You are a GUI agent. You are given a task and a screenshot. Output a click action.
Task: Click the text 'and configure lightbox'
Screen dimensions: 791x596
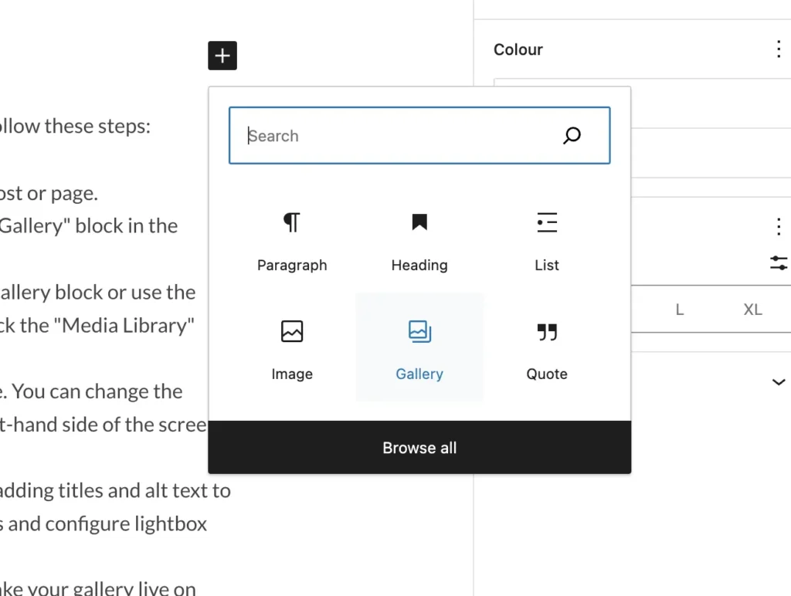[107, 524]
